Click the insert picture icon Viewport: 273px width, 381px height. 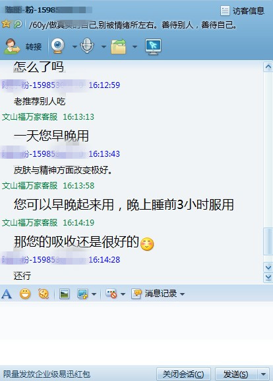tap(64, 294)
